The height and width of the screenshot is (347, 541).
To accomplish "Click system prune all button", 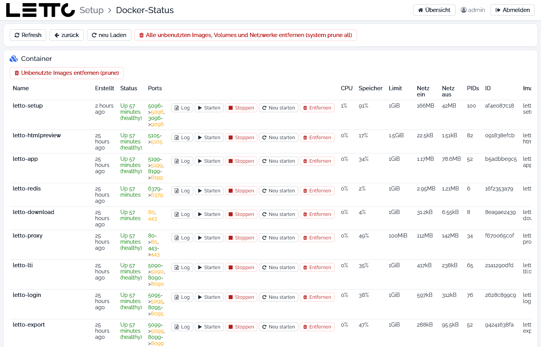I will coord(245,35).
